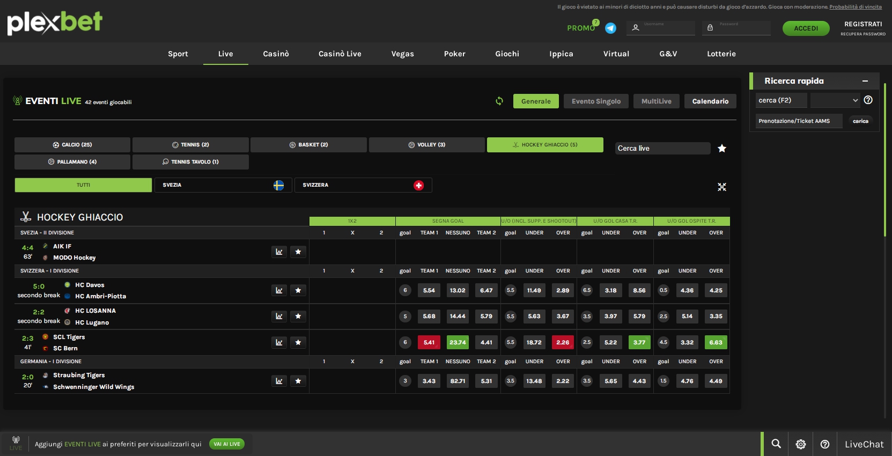Select HC Davos TEAM 1 odds 5.54
The width and height of the screenshot is (892, 456).
pos(429,290)
